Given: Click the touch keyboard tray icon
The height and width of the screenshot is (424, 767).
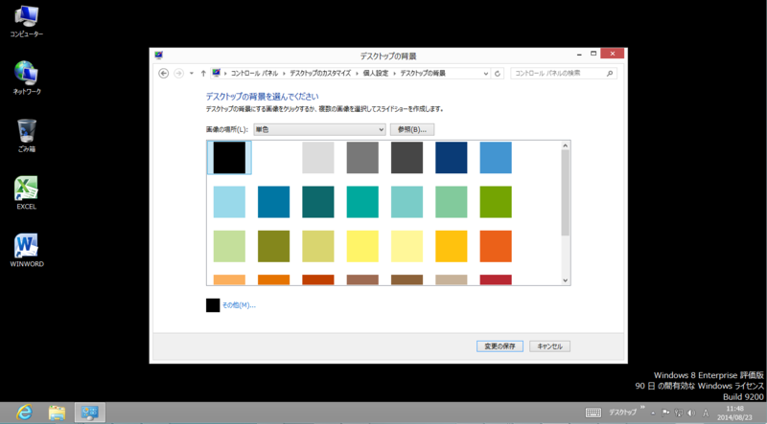Looking at the screenshot, I should 593,413.
